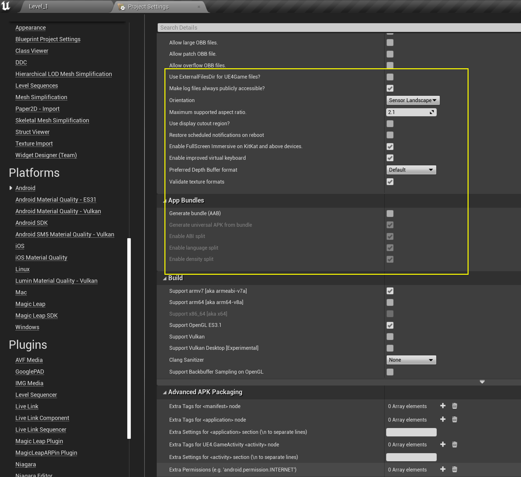Image resolution: width=521 pixels, height=477 pixels.
Task: Open the Orientation Sensor Landscape dropdown
Action: 413,100
